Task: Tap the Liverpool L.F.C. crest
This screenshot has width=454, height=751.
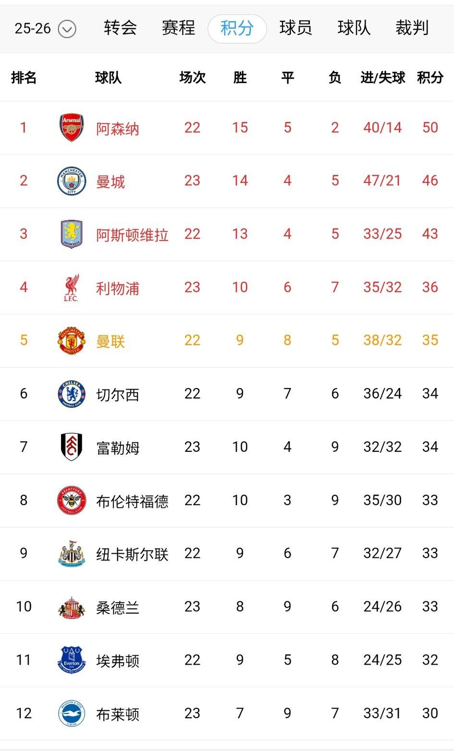Action: [x=71, y=288]
